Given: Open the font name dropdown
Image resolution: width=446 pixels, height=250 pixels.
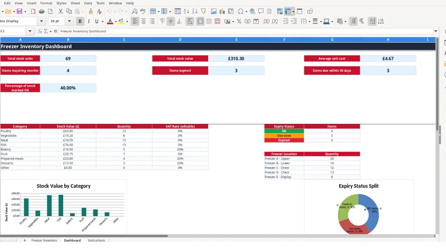Looking at the screenshot, I should [x=42, y=21].
